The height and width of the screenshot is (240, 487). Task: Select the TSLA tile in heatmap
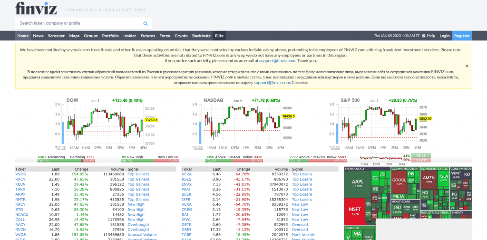coord(443,178)
